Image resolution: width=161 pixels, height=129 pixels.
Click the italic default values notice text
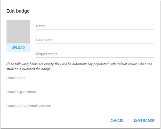pyautogui.click(x=79, y=67)
